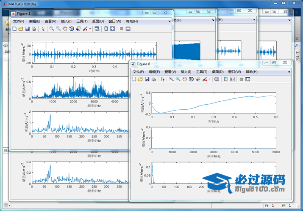Viewport: 303px width, 211px height.
Task: Toggle Pan hand tool in Figure 8 toolbar
Action: pos(184,79)
